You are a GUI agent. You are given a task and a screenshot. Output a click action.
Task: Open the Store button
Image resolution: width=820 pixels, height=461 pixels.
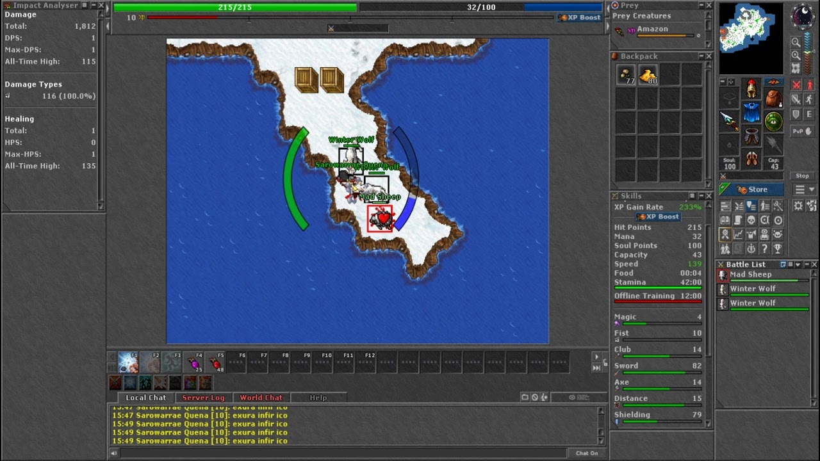tap(752, 190)
